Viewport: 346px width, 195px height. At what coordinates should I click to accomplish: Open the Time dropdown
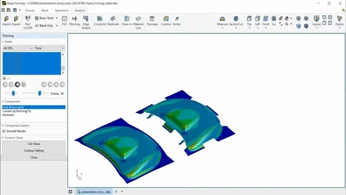[49, 48]
